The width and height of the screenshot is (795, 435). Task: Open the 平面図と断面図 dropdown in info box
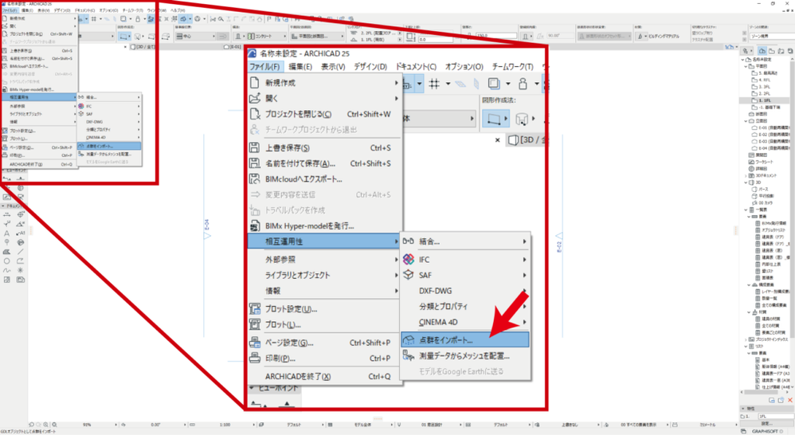[317, 37]
